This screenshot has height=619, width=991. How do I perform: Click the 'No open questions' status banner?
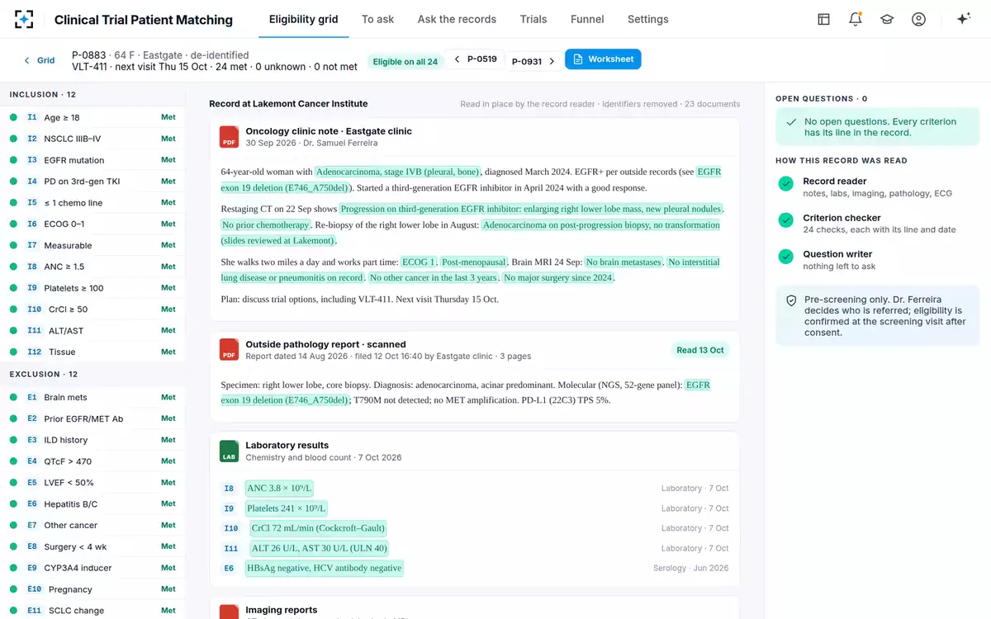(x=877, y=127)
